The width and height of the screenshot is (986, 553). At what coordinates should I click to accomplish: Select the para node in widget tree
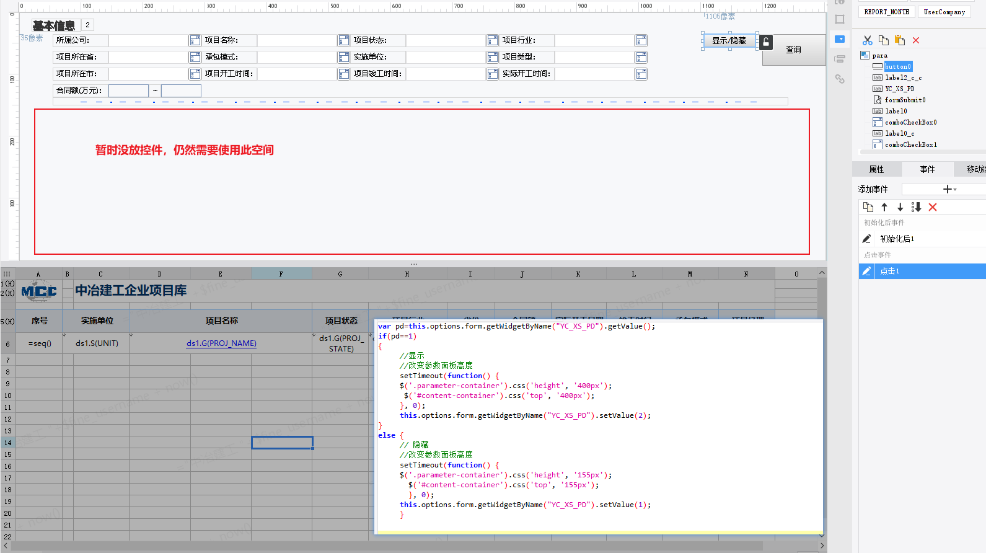[879, 55]
